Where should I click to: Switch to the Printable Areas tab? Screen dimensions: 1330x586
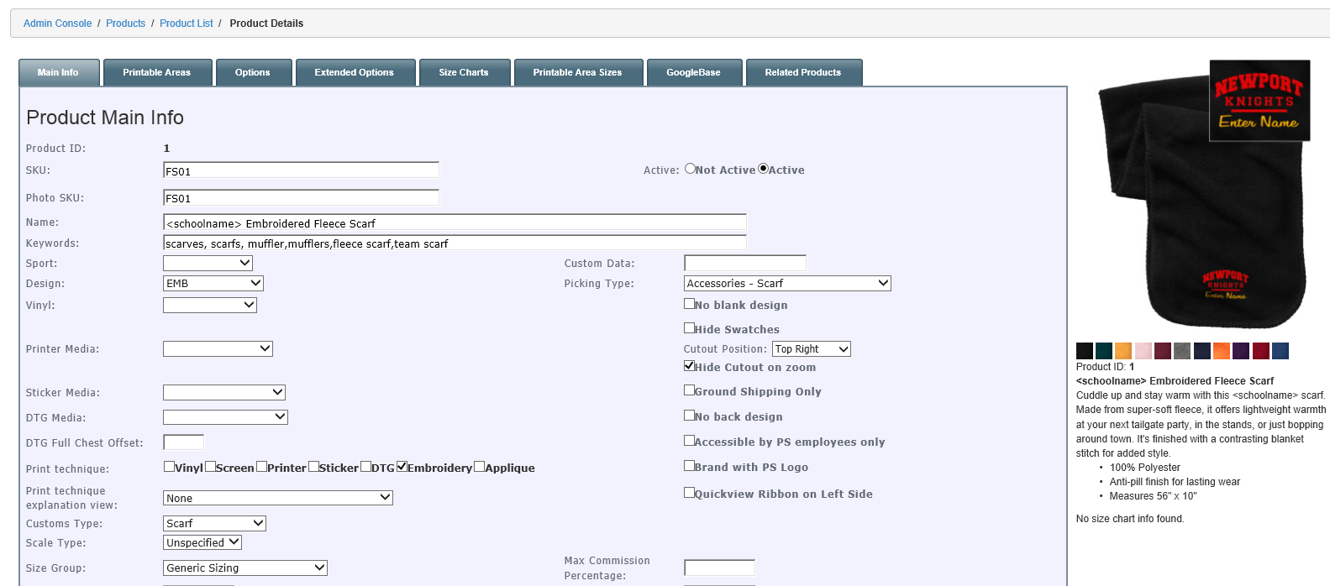pos(156,72)
